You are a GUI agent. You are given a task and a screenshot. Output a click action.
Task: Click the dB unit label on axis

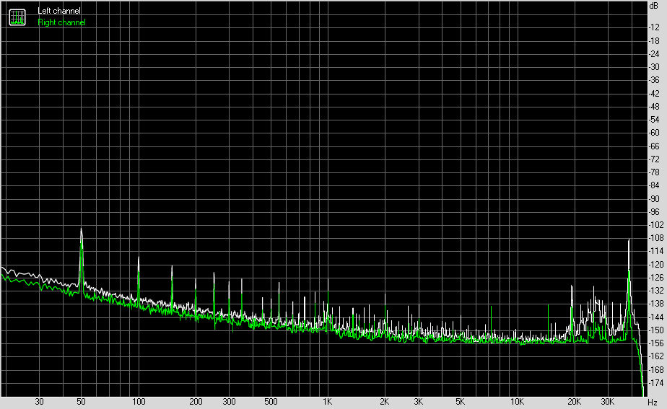pos(653,6)
